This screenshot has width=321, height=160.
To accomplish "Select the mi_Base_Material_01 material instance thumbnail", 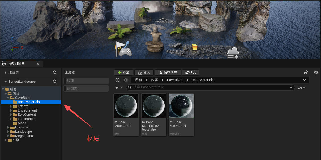I will pos(181,106).
